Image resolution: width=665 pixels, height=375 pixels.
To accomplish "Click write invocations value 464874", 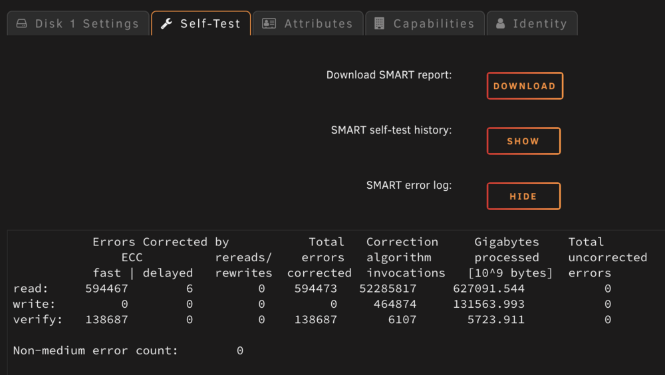I will coord(395,304).
